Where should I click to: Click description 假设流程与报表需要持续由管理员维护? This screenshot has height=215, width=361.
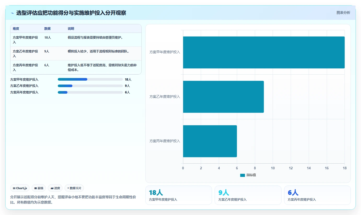pyautogui.click(x=95, y=37)
